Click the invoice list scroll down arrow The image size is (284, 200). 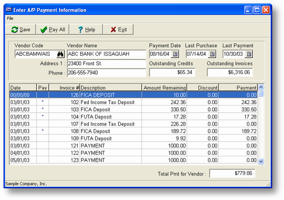pyautogui.click(x=261, y=161)
